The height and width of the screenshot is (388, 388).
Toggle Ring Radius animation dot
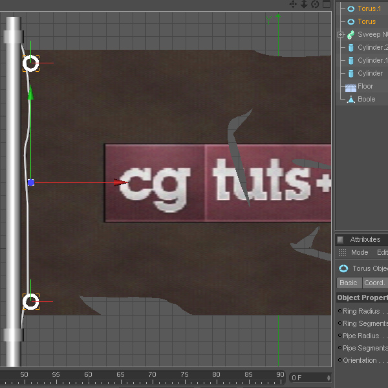[x=339, y=311]
